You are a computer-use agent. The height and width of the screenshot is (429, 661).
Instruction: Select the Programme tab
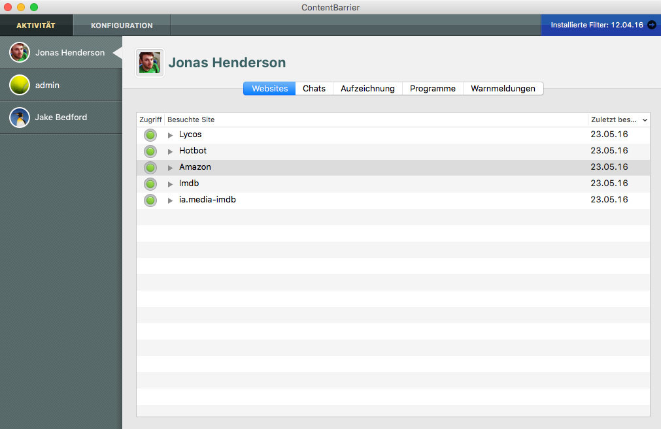(x=433, y=88)
